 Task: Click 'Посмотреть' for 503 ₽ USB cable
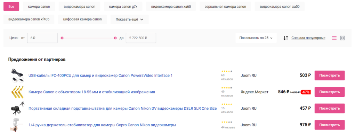click(x=330, y=76)
